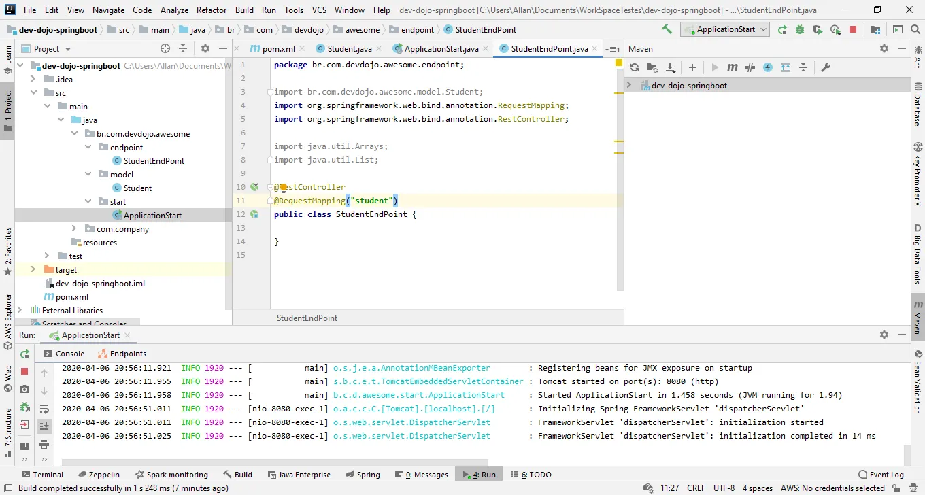Image resolution: width=925 pixels, height=495 pixels.
Task: Open the Terminal tool window button
Action: point(42,475)
